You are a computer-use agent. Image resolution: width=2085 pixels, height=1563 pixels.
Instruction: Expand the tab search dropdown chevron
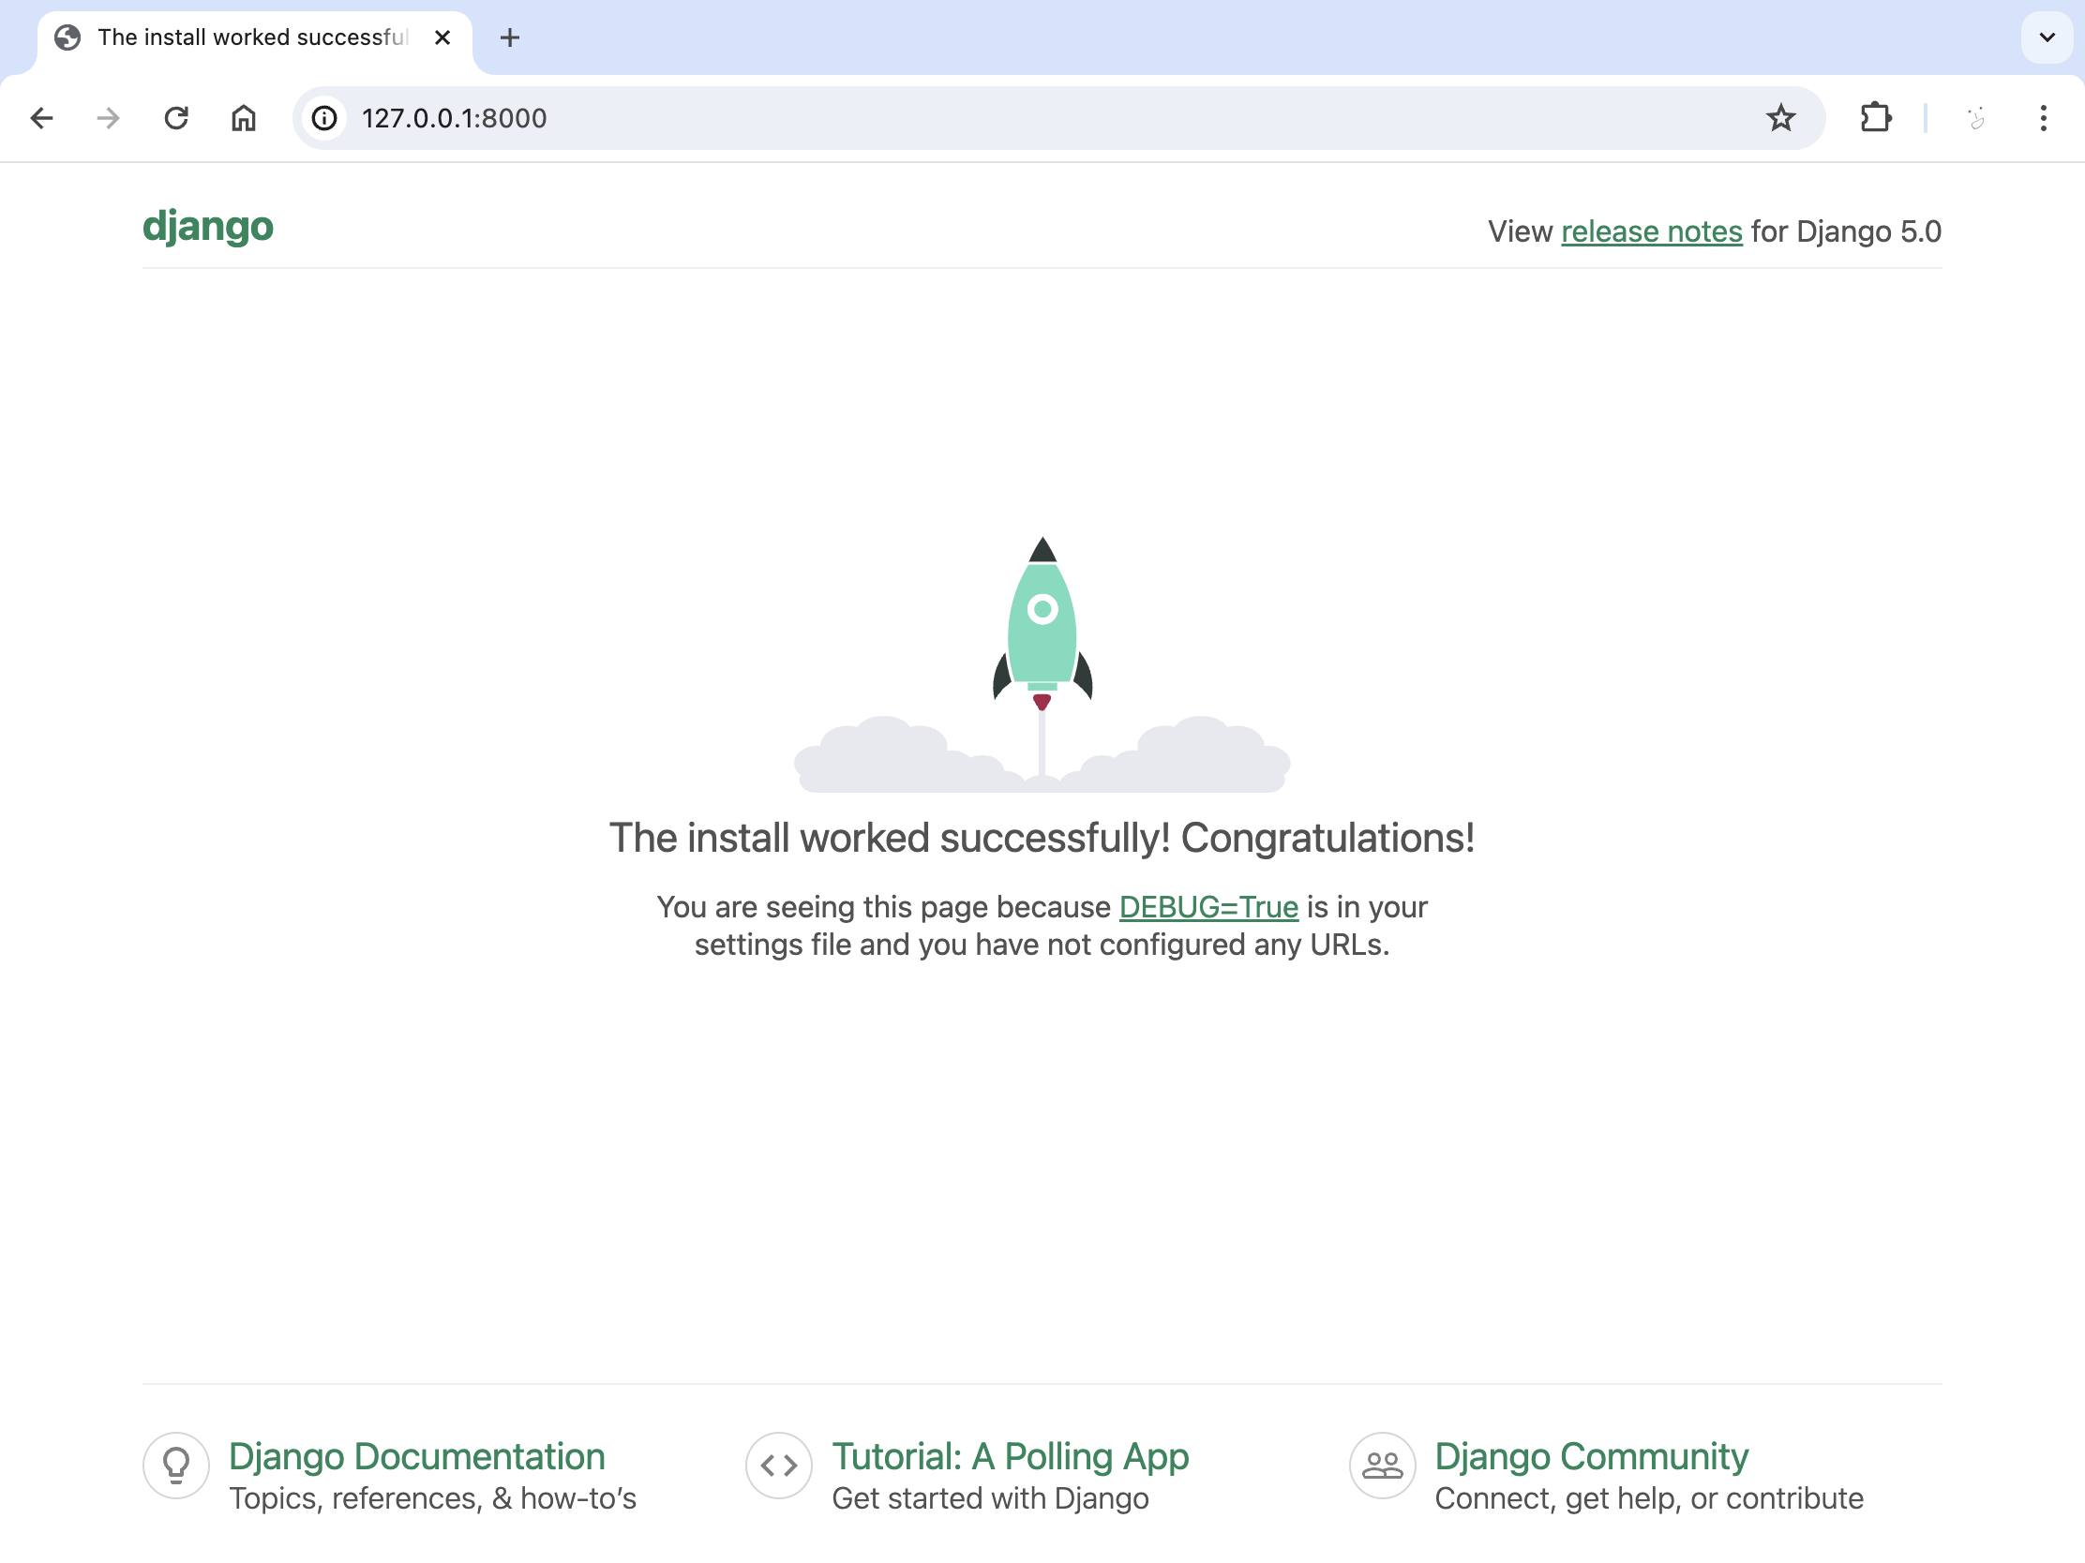pos(2047,37)
